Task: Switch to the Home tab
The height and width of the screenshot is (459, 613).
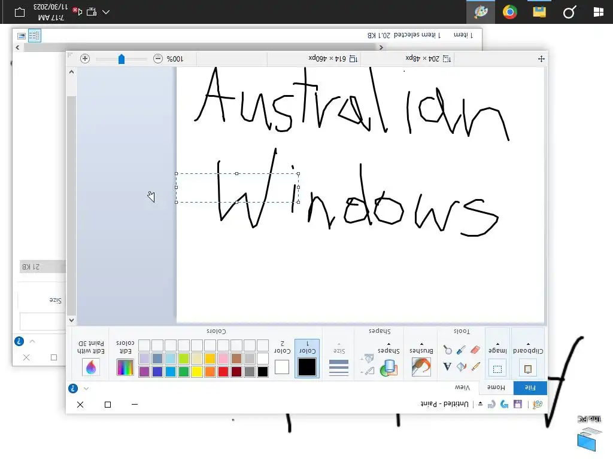Action: (x=496, y=387)
